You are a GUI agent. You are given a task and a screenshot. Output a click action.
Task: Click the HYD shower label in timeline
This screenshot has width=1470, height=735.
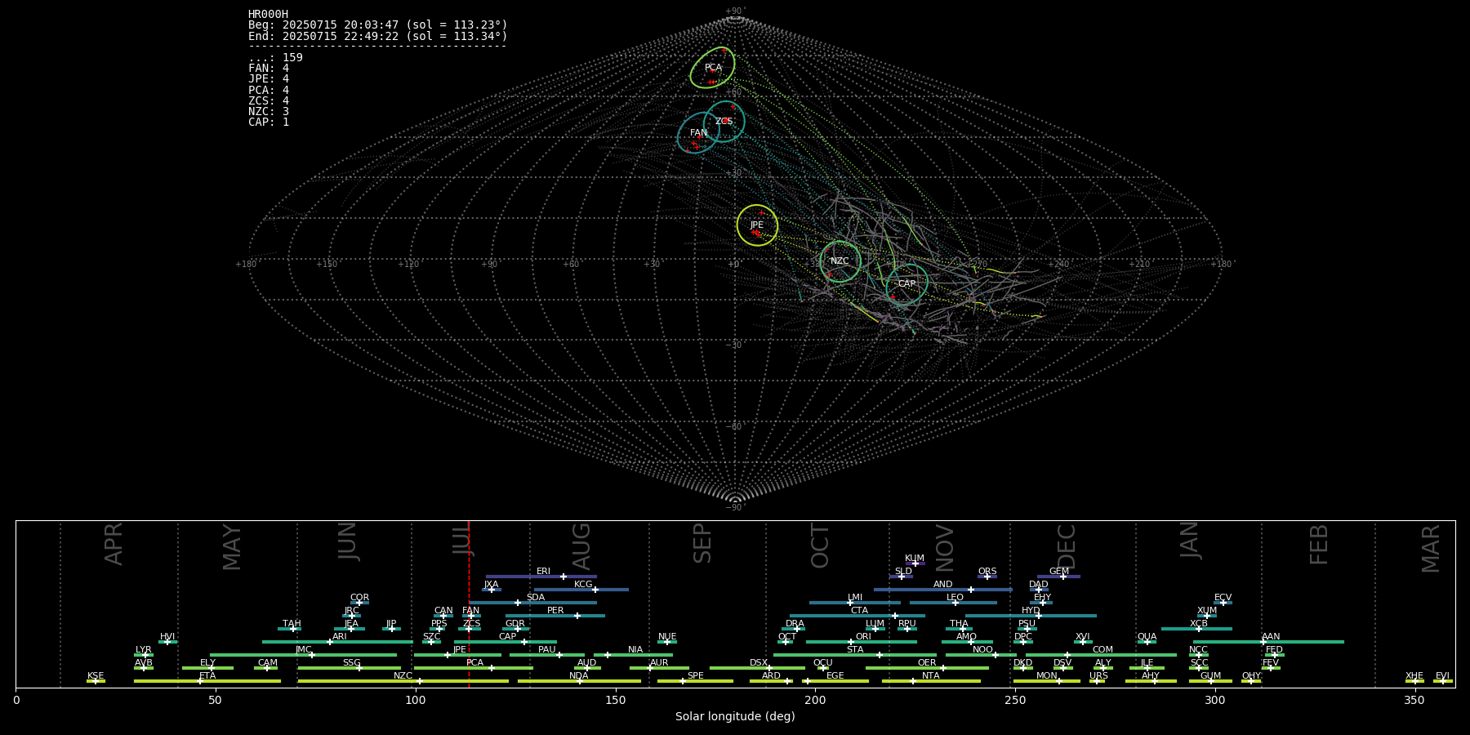coord(1031,611)
